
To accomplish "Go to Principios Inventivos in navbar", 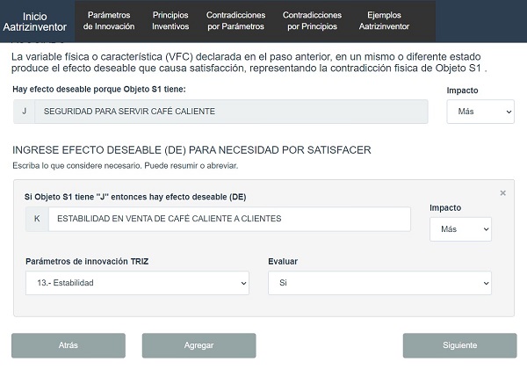I will [x=170, y=21].
